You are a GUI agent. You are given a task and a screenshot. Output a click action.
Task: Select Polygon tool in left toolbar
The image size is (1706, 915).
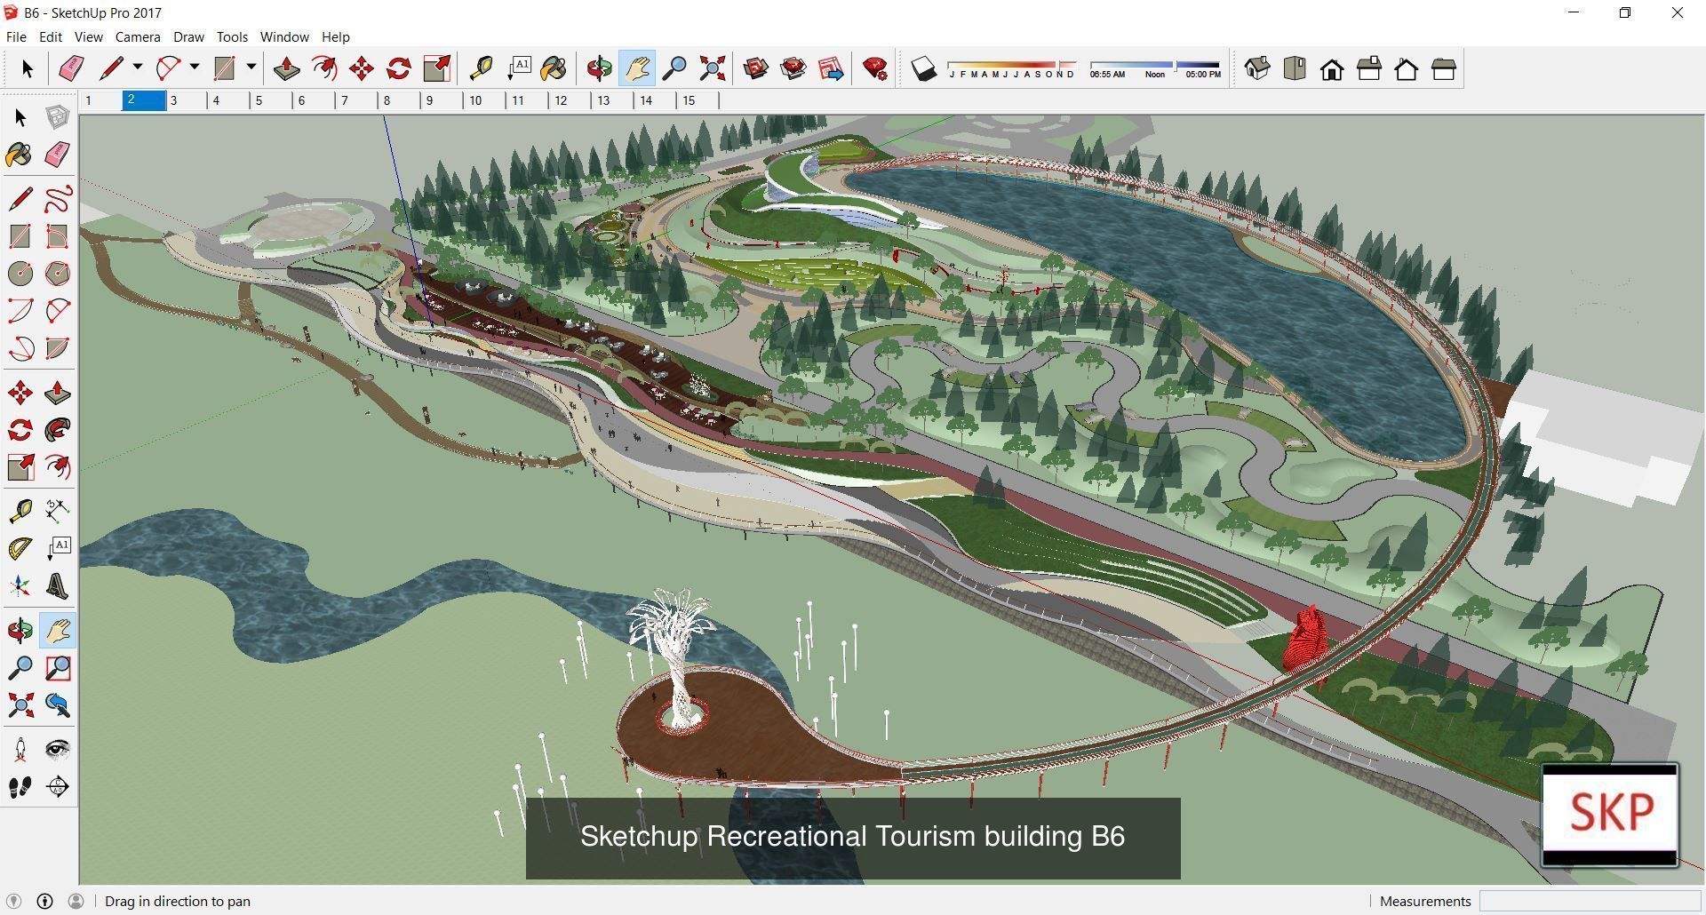click(57, 274)
